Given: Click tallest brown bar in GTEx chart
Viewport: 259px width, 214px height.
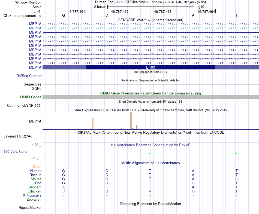Looking at the screenshot, I should (x=131, y=120).
